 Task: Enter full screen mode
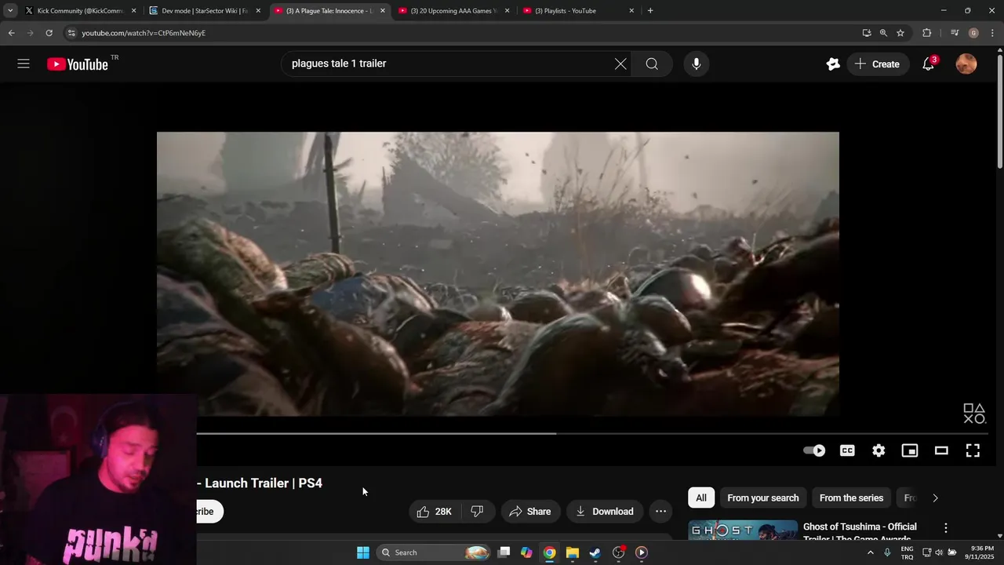[x=973, y=450]
